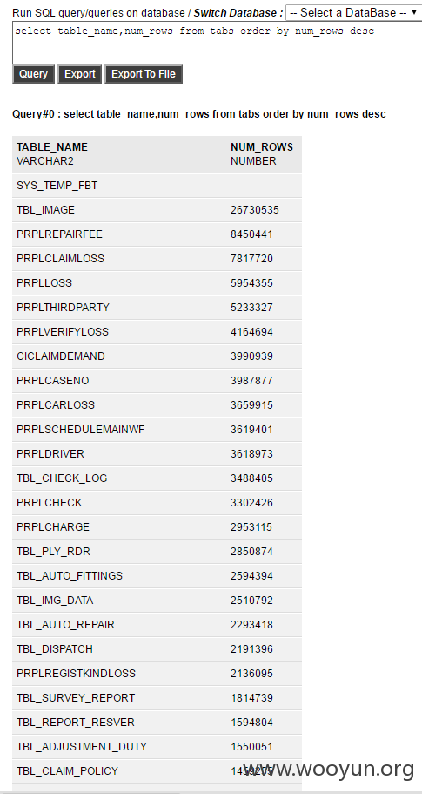Click the Query button
Viewport: 422px width, 794px height.
point(33,74)
